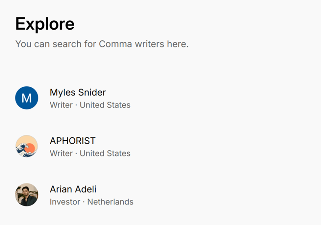Click "Netherlands" under Arian Adeli

click(110, 202)
